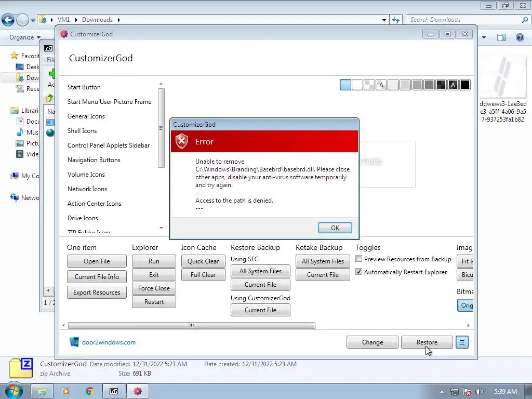532x399 pixels.
Task: Click Current File under Using CustomizerGod
Action: [x=260, y=310]
